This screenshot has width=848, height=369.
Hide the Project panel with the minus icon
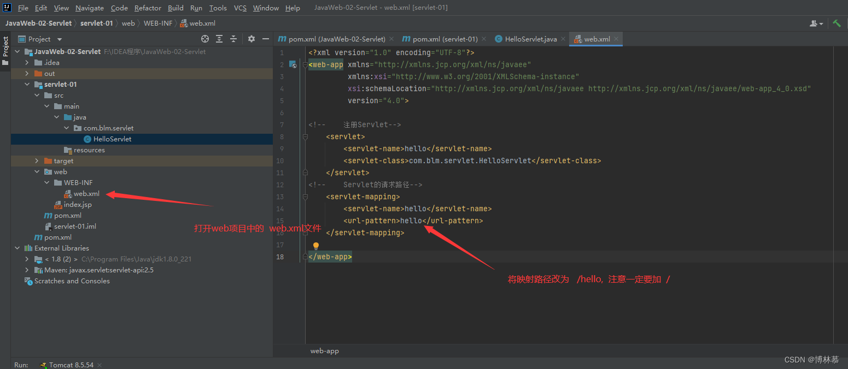click(x=266, y=39)
